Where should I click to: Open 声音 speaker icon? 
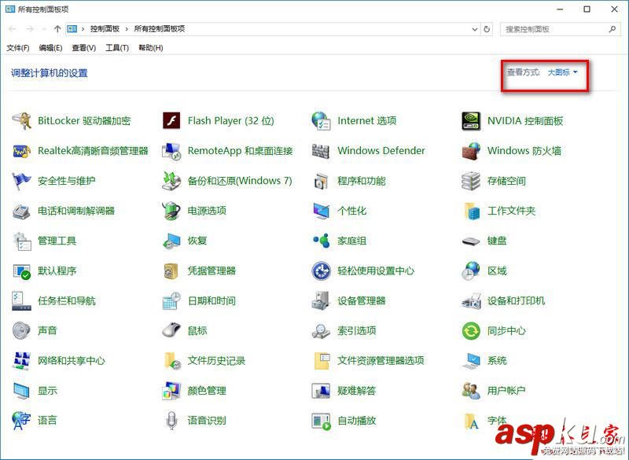pyautogui.click(x=22, y=331)
